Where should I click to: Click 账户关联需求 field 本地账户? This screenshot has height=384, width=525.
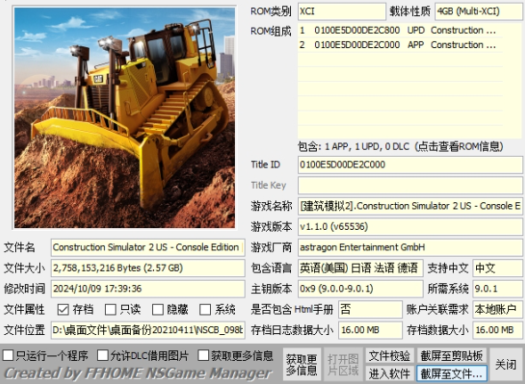click(497, 309)
